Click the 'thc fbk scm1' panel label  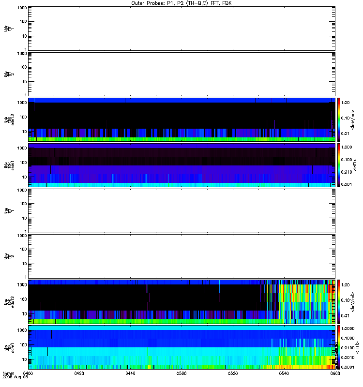9,347
